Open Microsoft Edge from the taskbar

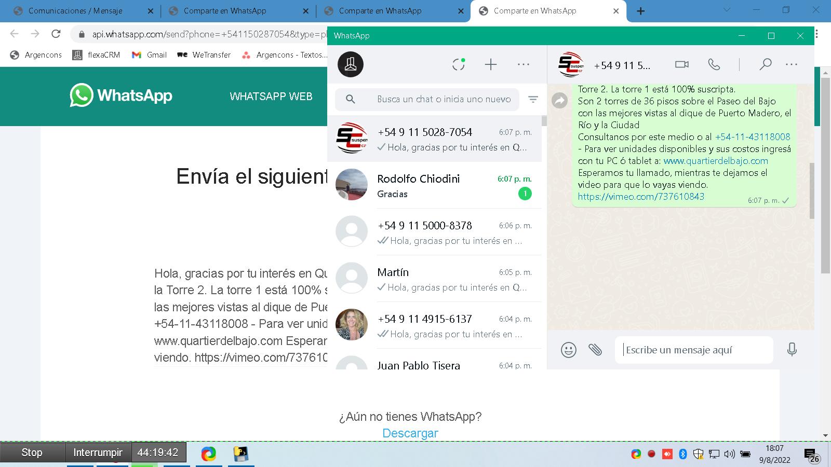[209, 454]
